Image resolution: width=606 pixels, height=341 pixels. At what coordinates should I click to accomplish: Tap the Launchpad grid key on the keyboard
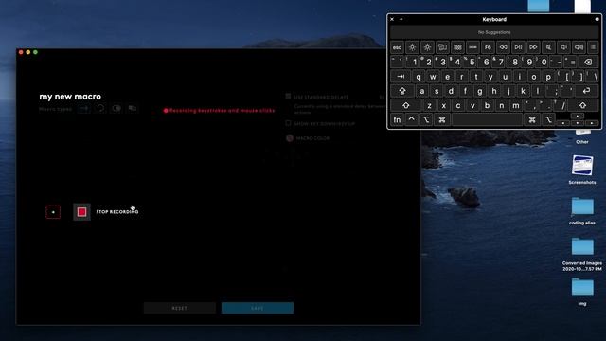coord(457,47)
